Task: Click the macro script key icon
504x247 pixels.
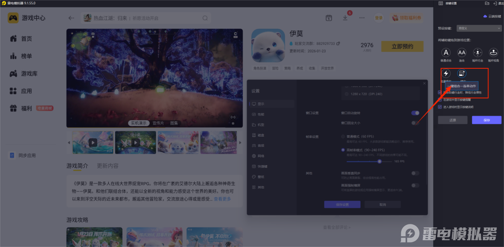Action: coord(462,73)
